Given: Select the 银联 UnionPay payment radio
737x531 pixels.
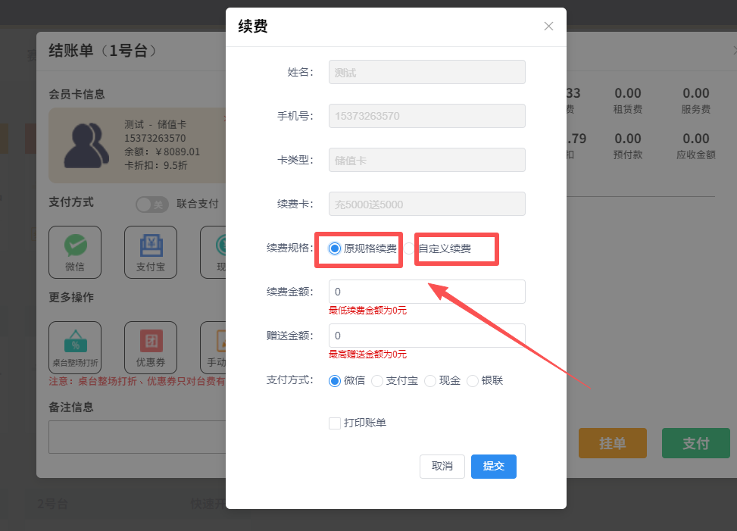Looking at the screenshot, I should 472,381.
